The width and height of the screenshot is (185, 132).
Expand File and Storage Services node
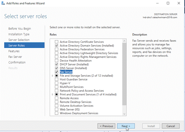[53, 76]
